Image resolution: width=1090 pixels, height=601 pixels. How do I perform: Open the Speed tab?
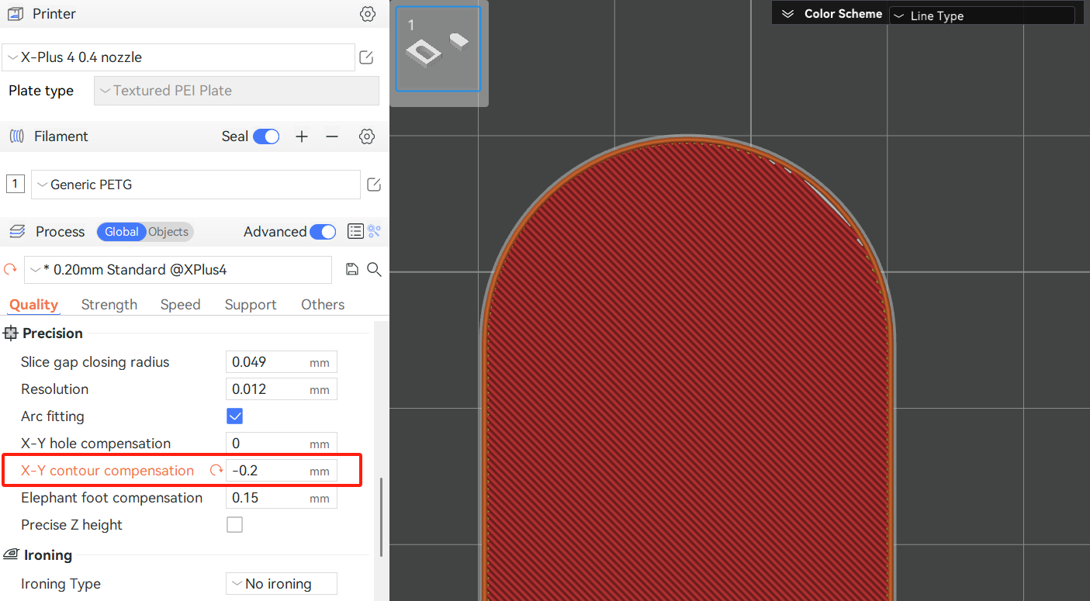point(181,305)
